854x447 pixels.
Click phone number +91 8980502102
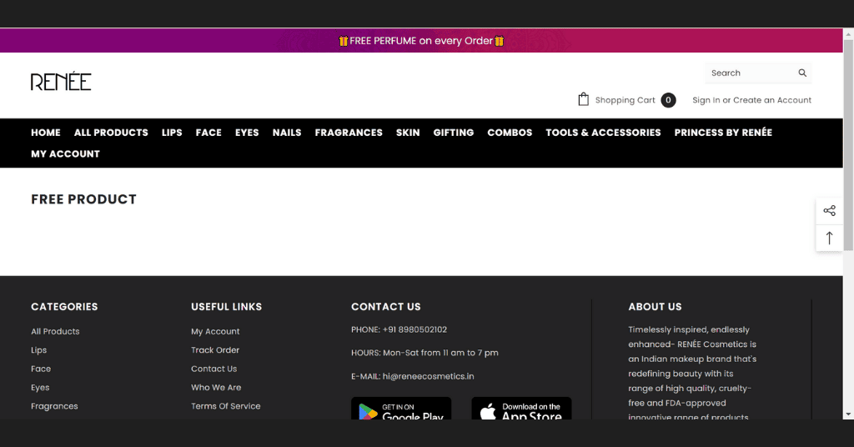tap(414, 329)
